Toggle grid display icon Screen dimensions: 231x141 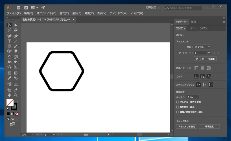[x=202, y=68]
